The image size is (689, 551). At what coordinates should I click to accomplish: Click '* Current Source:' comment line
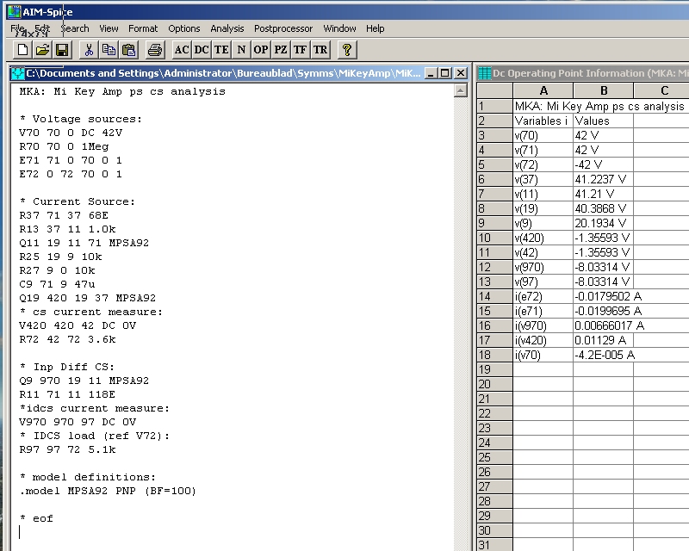78,201
